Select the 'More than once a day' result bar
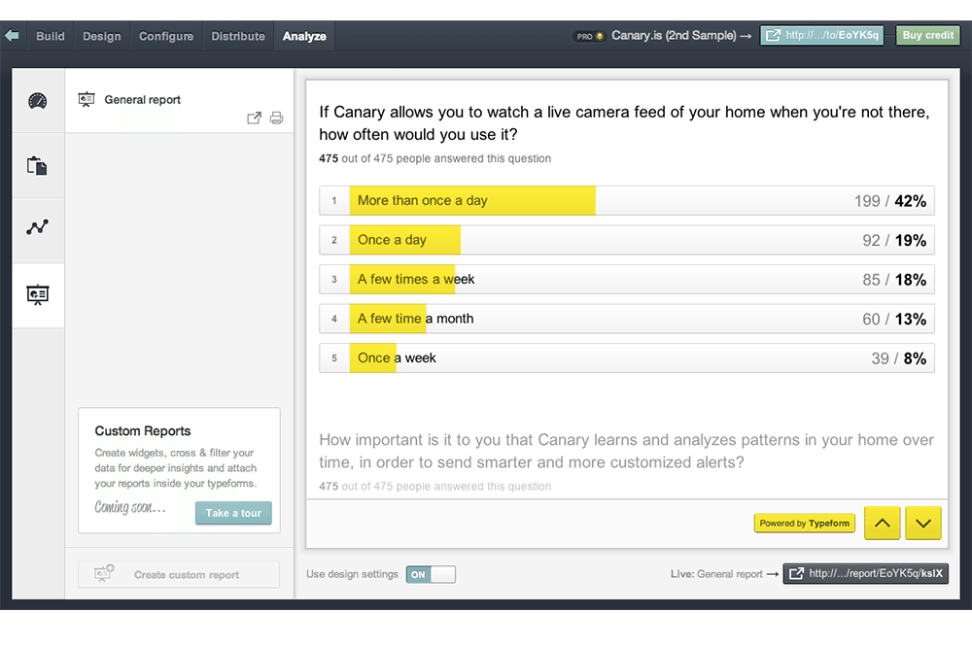This screenshot has width=972, height=646. [x=627, y=201]
